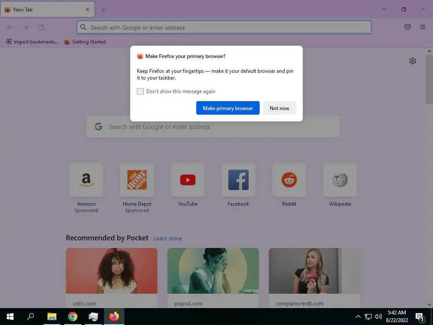Click the taskbar clock showing 5:42 AM
Image resolution: width=433 pixels, height=325 pixels.
point(397,317)
